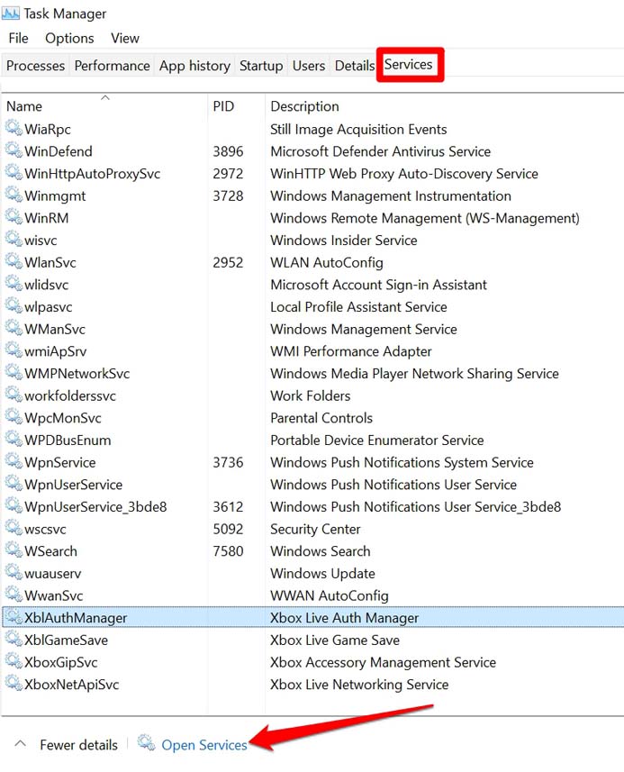
Task: Click the Windows Insider Service description
Action: (343, 241)
